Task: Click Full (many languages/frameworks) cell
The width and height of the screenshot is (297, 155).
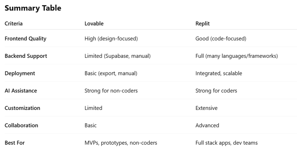Action: click(237, 56)
